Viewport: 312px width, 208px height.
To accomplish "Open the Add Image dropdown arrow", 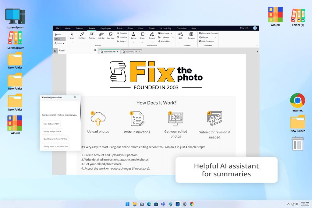I will point(171,33).
